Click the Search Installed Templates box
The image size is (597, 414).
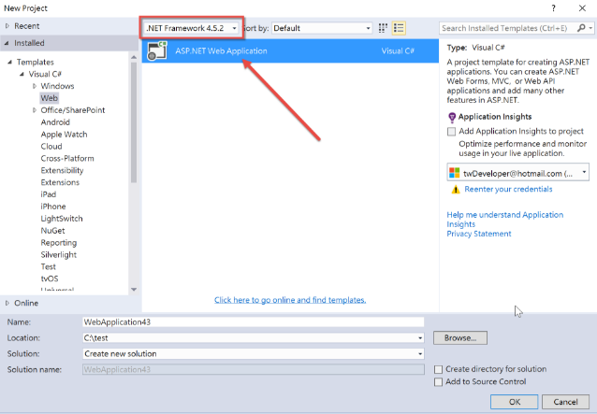click(508, 28)
